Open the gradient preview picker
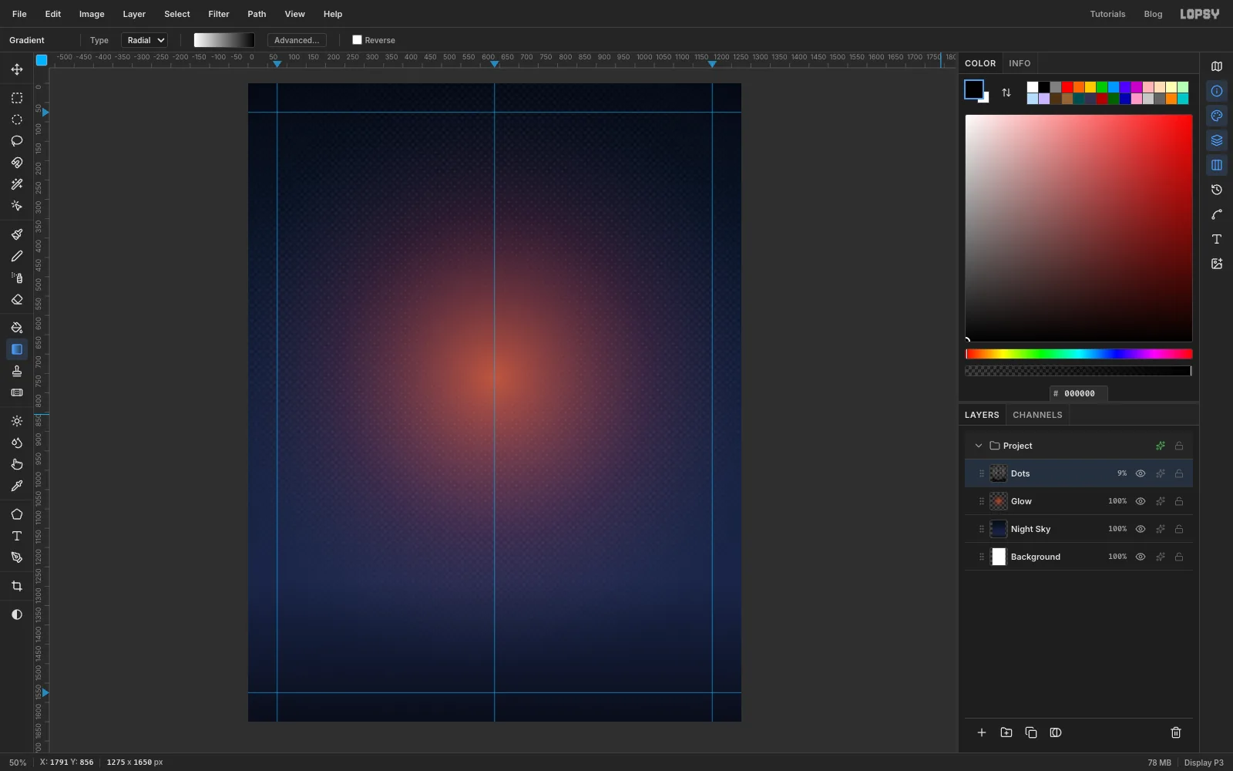The image size is (1233, 771). click(224, 40)
